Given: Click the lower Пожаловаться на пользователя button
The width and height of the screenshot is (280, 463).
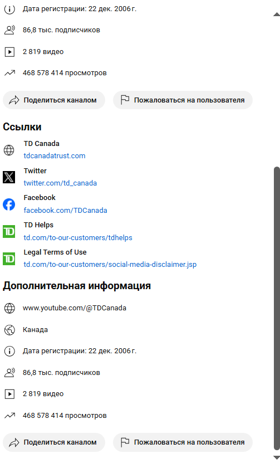Looking at the screenshot, I should pyautogui.click(x=183, y=442).
